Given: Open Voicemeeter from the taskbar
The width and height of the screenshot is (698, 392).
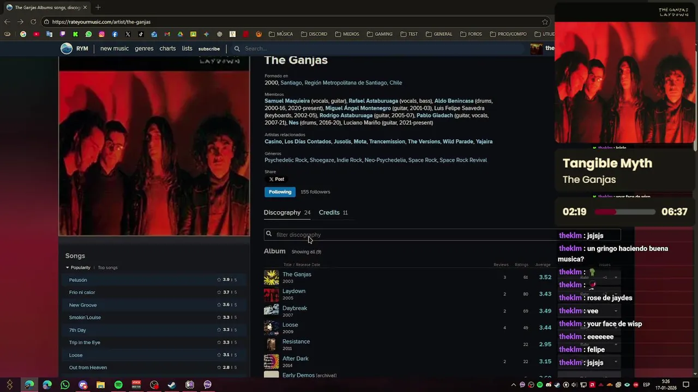Looking at the screenshot, I should pos(136,385).
